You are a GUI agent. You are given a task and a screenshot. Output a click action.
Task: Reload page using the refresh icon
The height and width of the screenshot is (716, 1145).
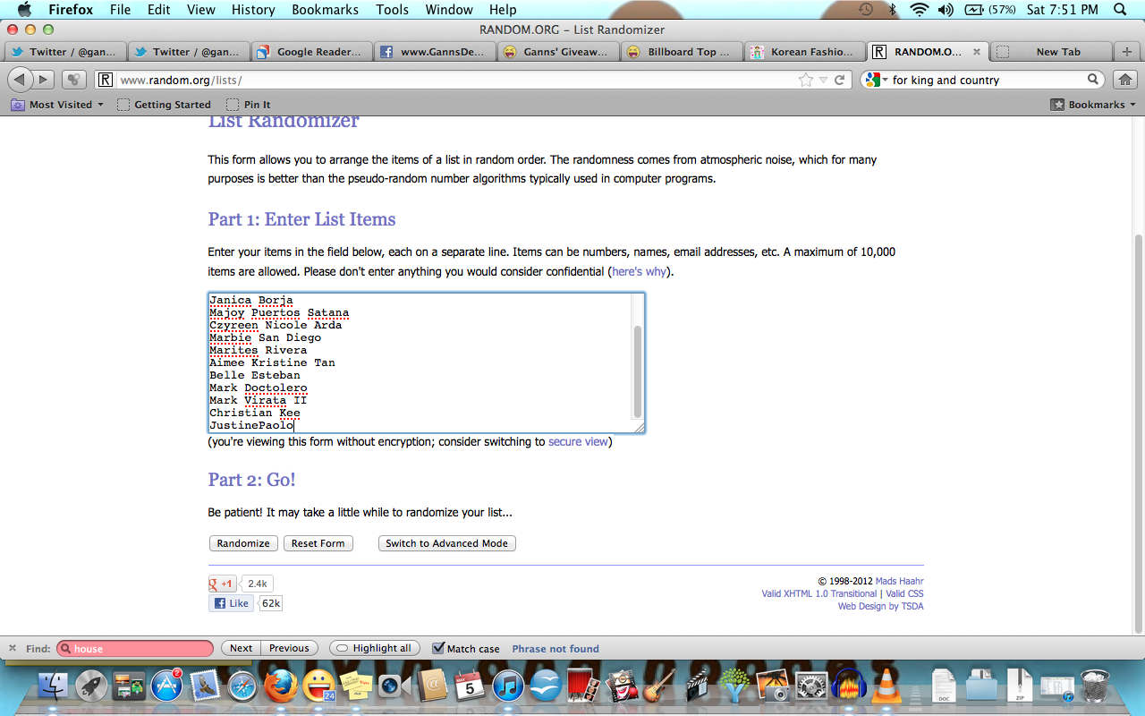(839, 80)
